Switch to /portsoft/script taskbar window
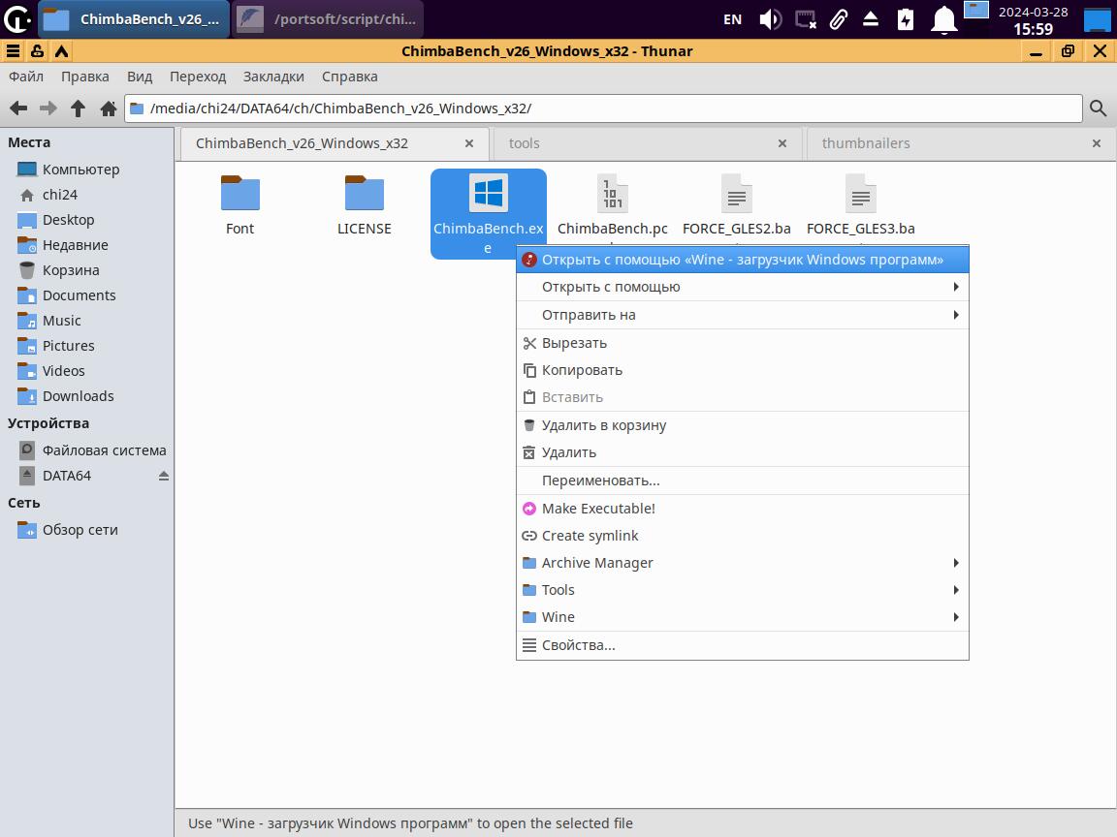1117x837 pixels. coord(328,19)
